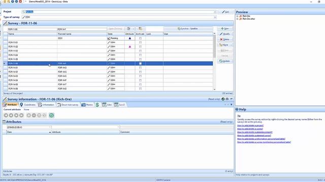Open the Project dropdown arrow
Screen dimensions: 325x182
tap(215, 12)
